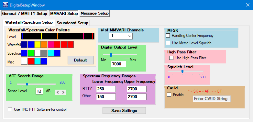Click the 'Min' label under Digital Output Level
This screenshot has width=253, height=122.
point(104,60)
